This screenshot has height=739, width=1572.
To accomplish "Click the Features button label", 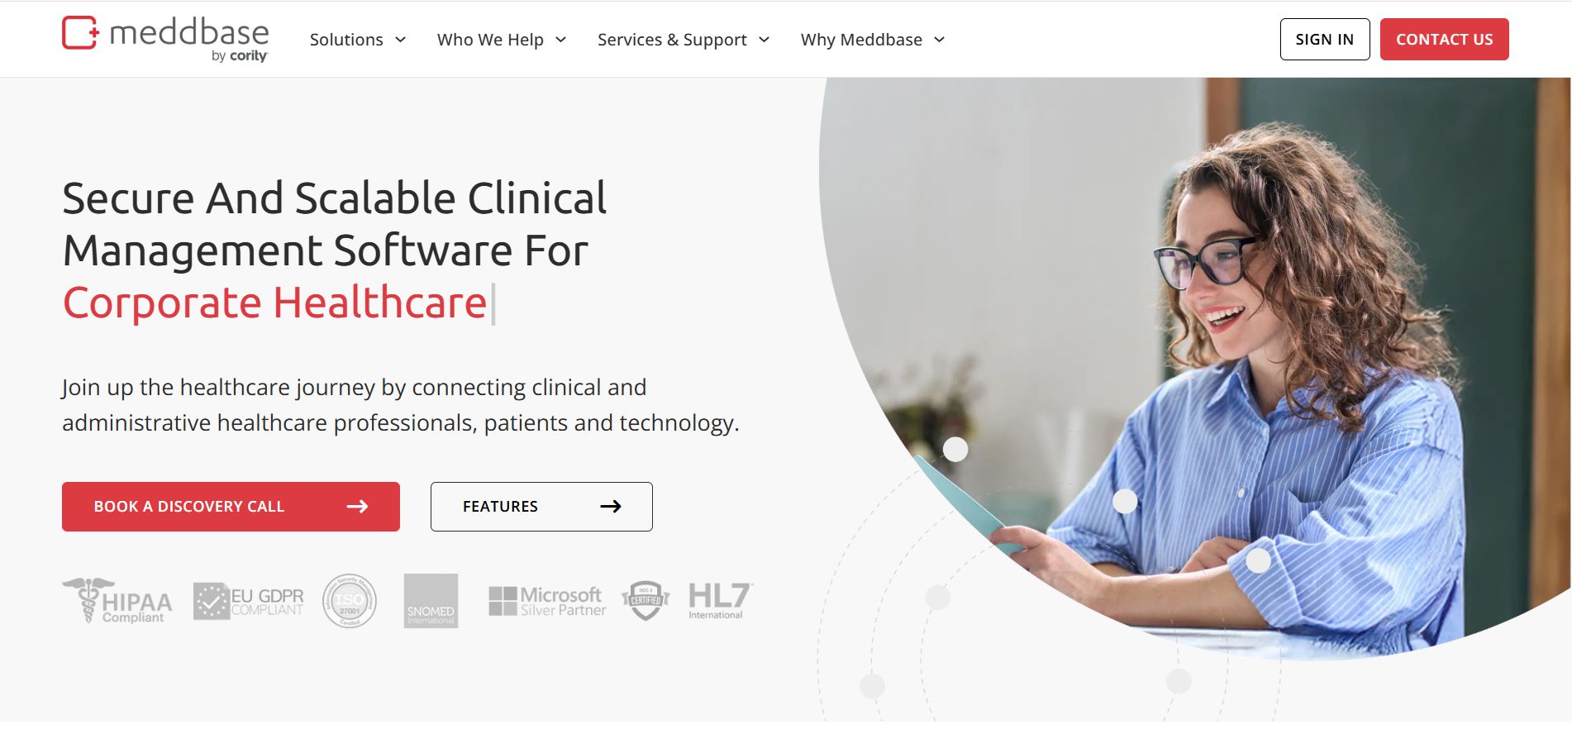I will [500, 507].
